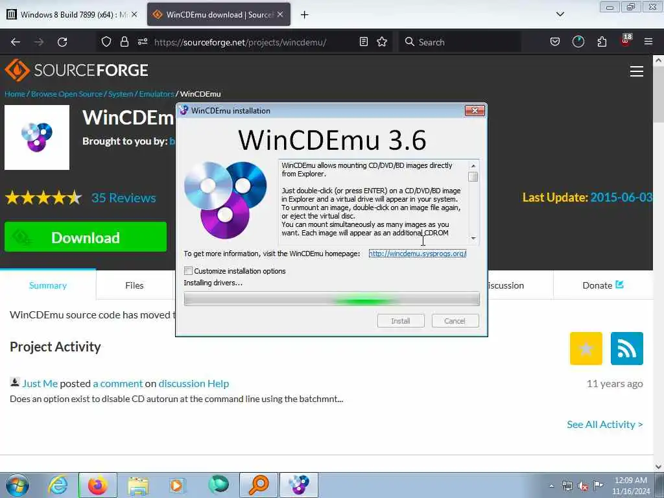
Task: Click the installer description scroll-up arrow
Action: click(473, 165)
